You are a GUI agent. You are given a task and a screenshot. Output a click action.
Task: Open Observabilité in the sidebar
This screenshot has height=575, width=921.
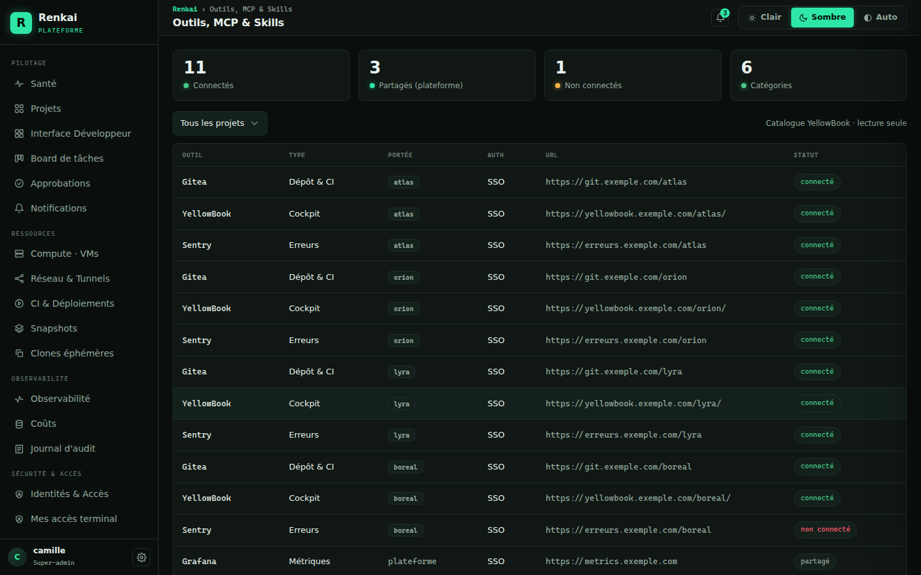pos(79,399)
